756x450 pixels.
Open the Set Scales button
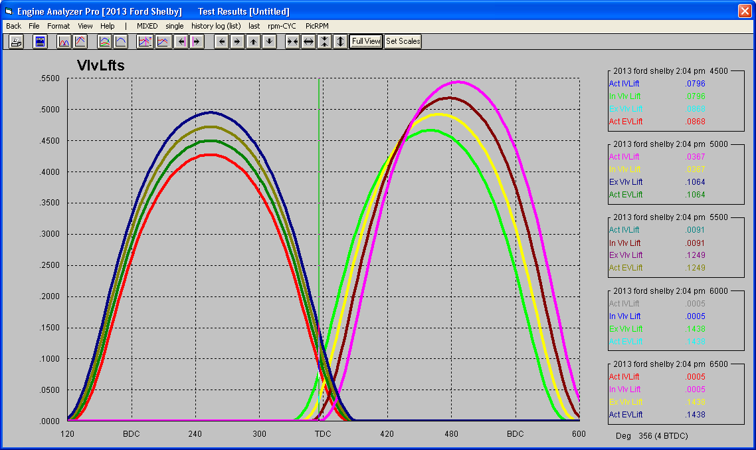[403, 41]
